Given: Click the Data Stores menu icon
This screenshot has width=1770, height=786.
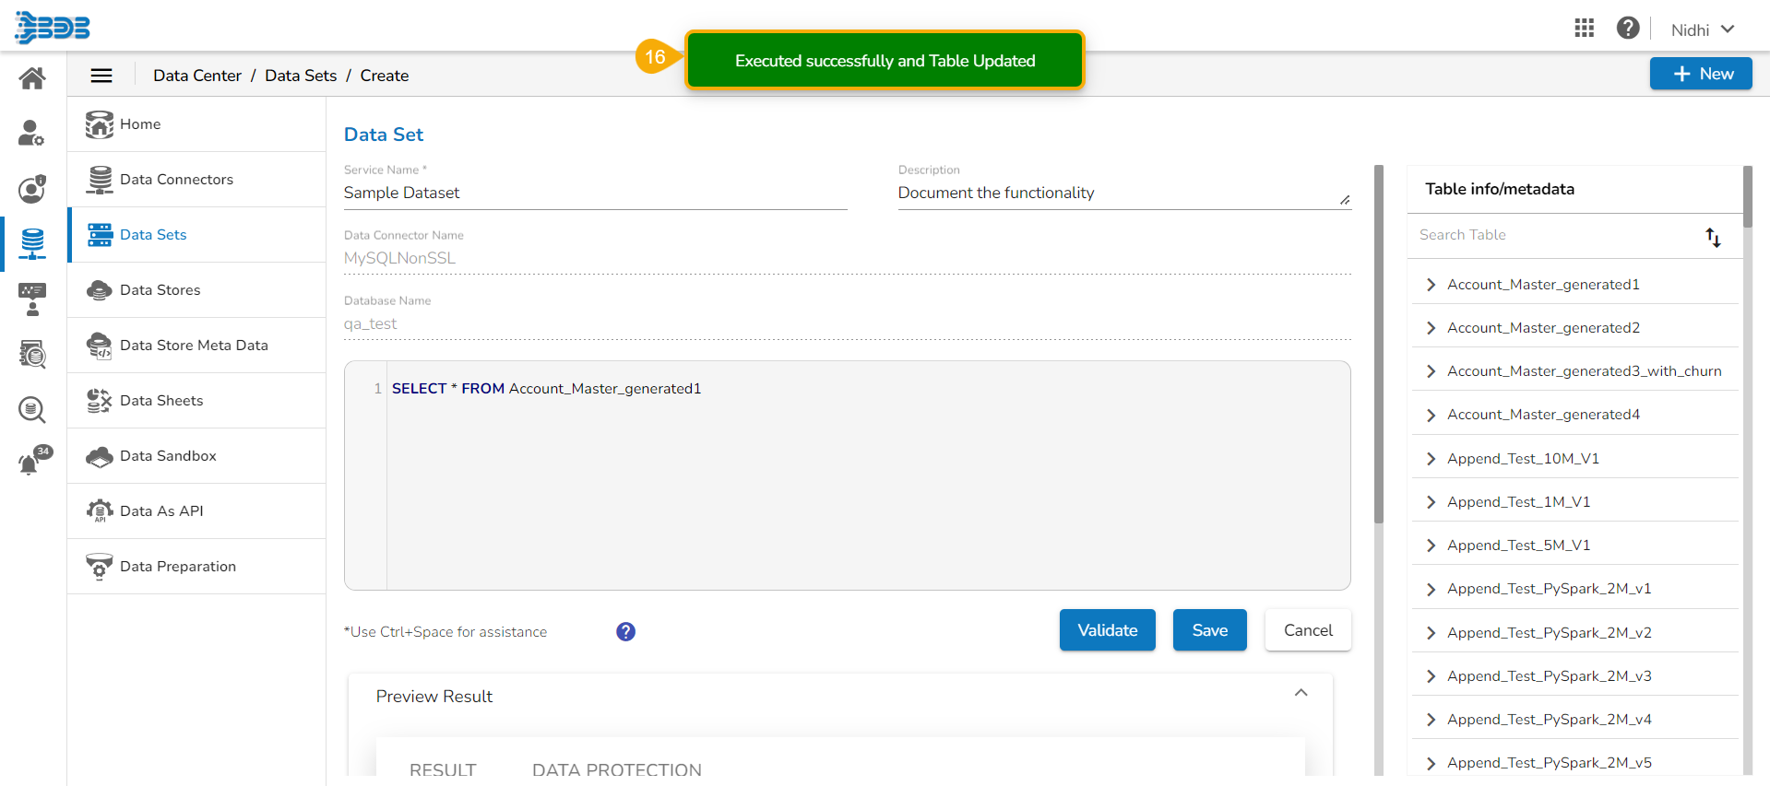Looking at the screenshot, I should 100,290.
